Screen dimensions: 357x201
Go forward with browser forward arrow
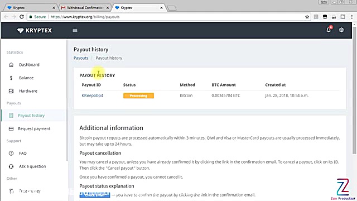click(x=13, y=17)
